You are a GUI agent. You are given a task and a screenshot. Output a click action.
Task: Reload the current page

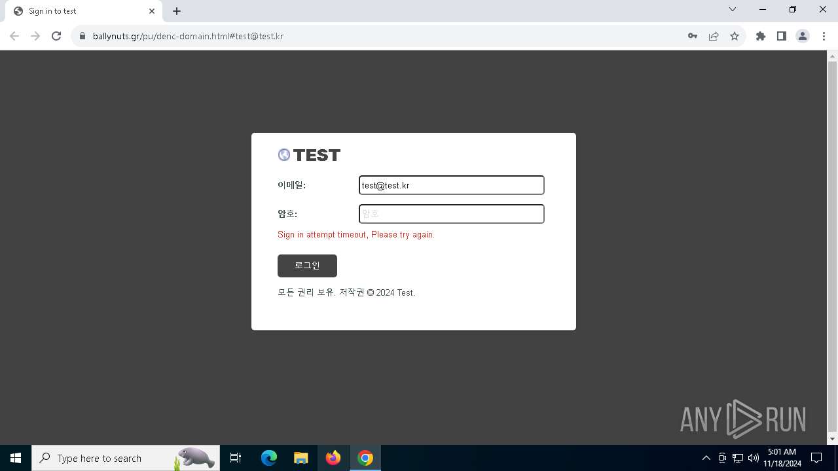(x=56, y=36)
